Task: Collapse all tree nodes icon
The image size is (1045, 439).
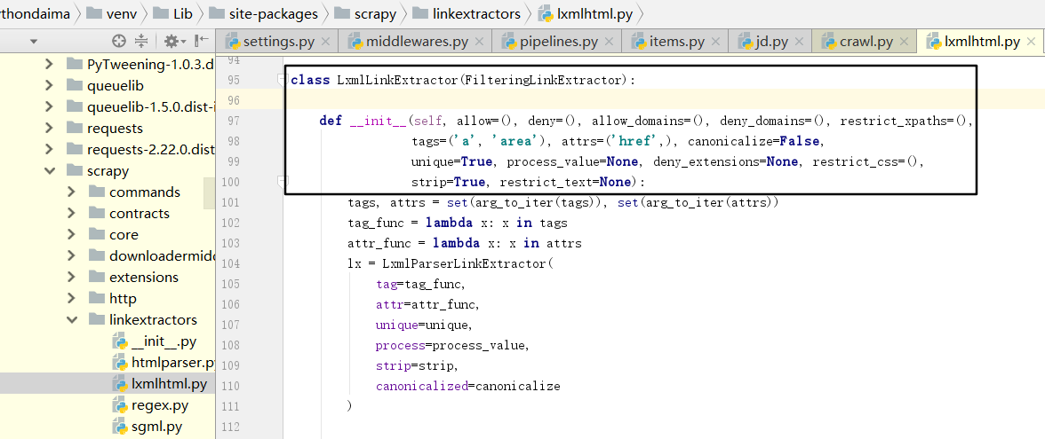Action: coord(140,41)
